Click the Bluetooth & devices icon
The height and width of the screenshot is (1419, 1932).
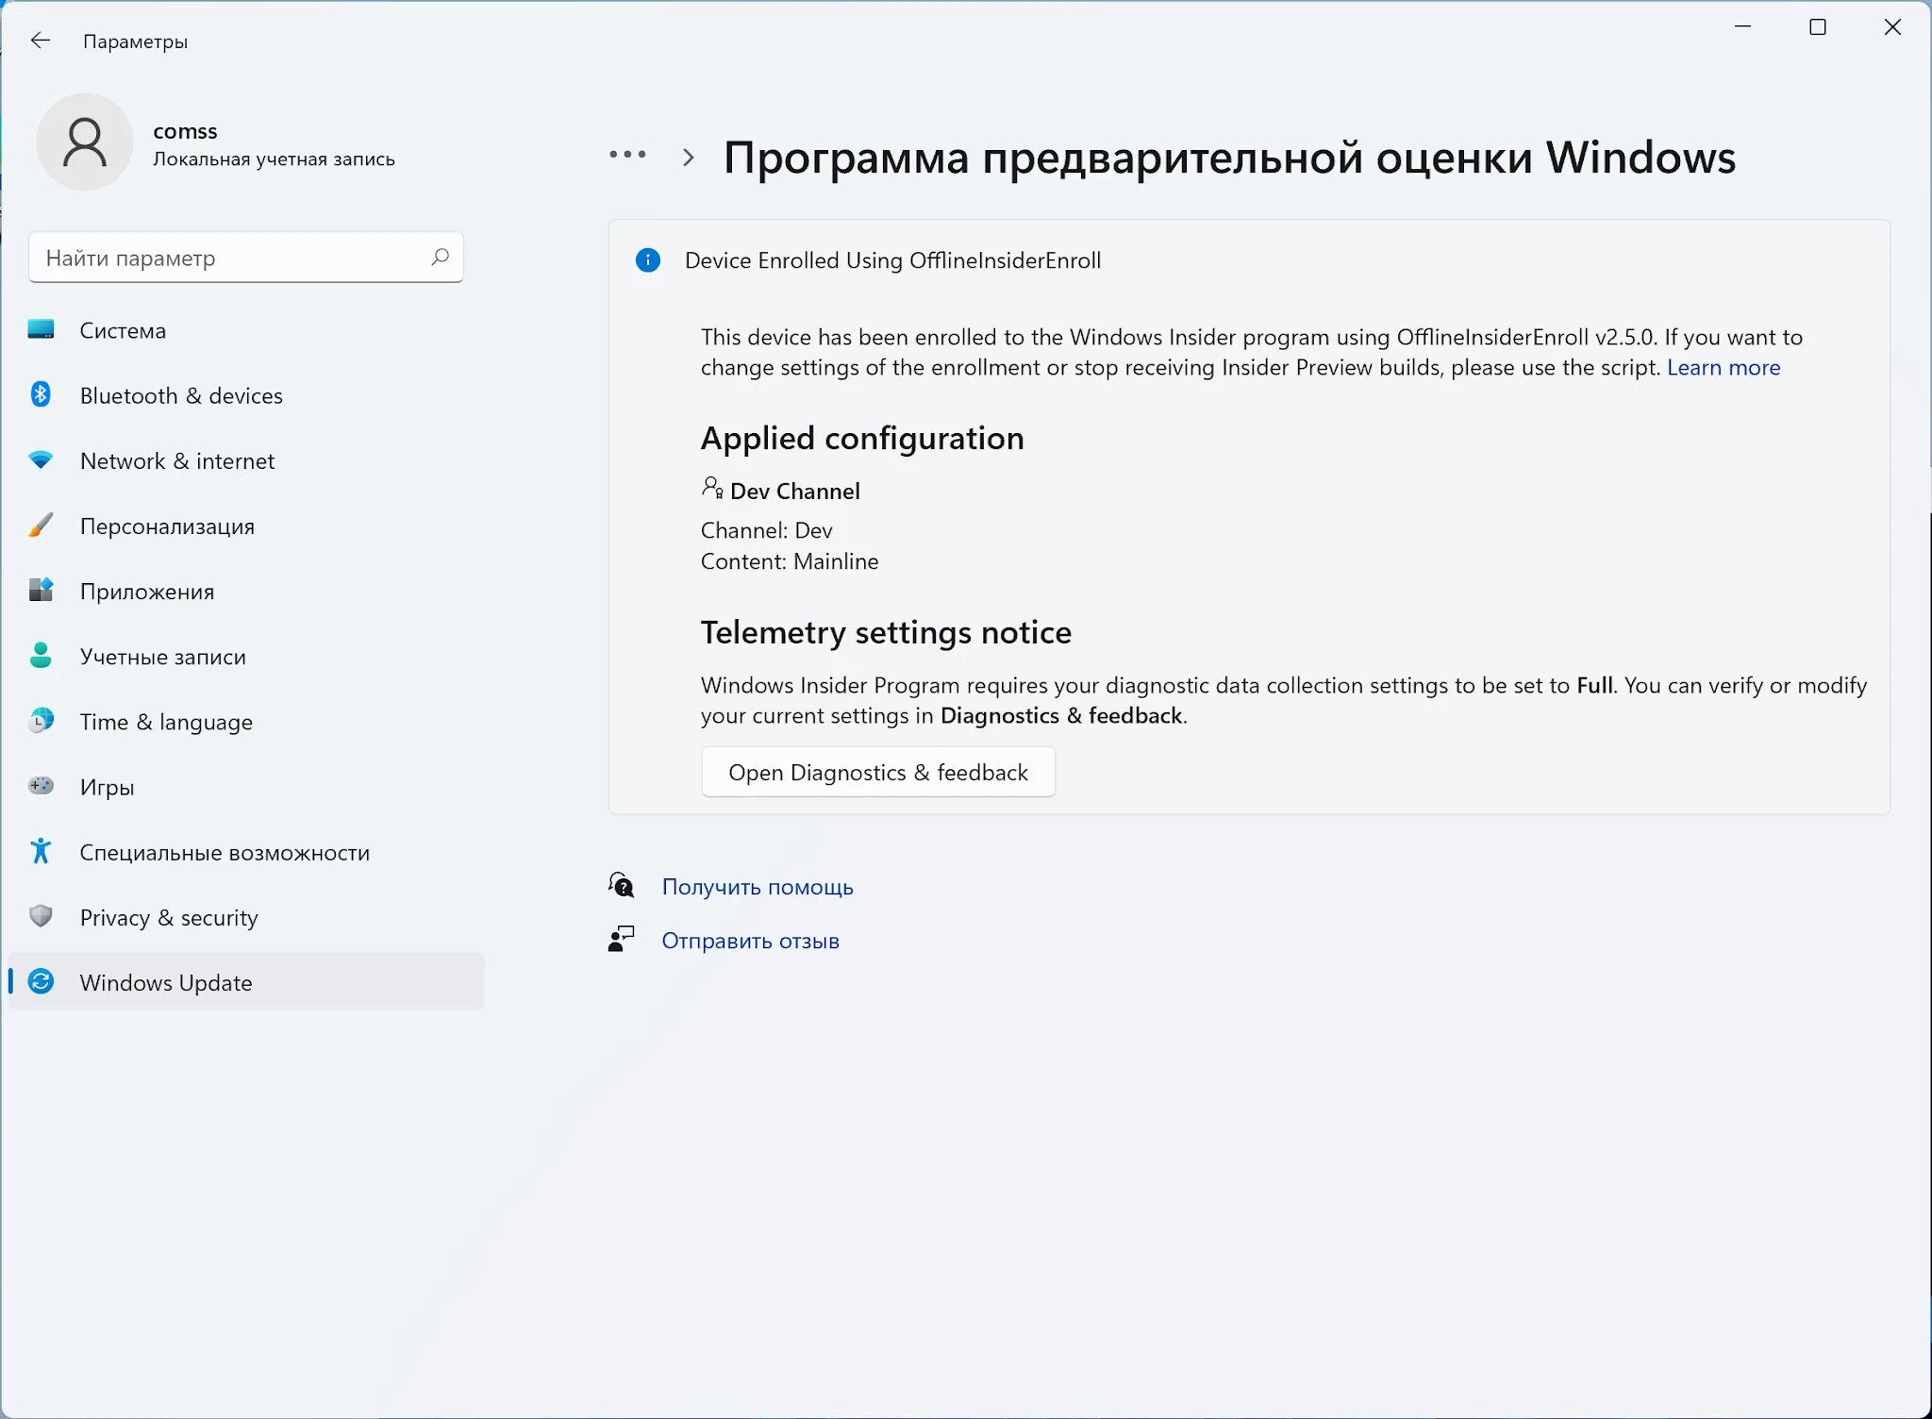pos(41,394)
